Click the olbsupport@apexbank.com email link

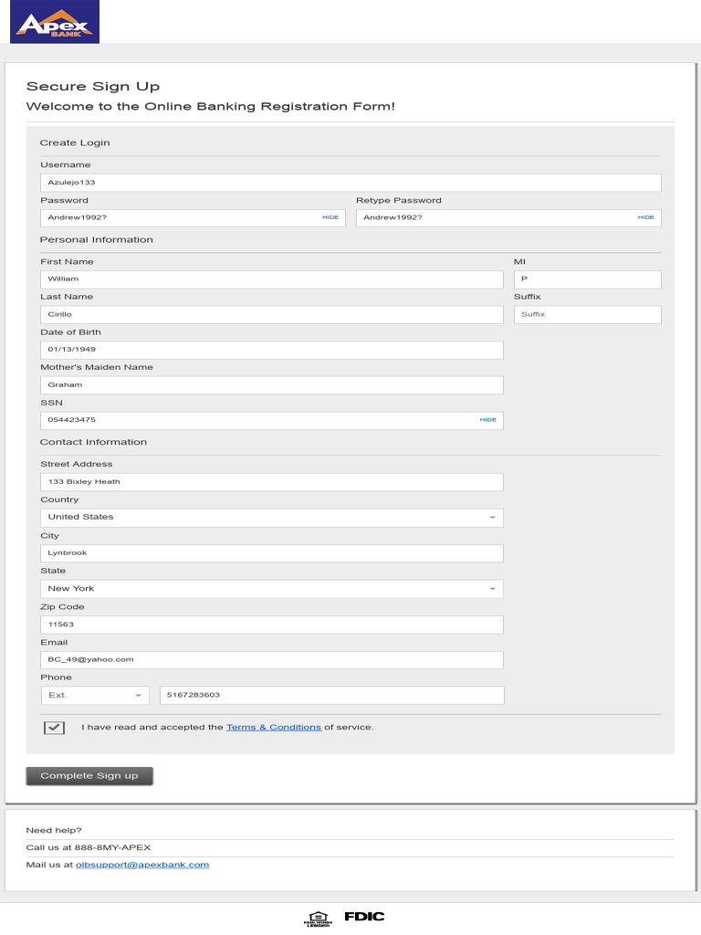(x=142, y=865)
